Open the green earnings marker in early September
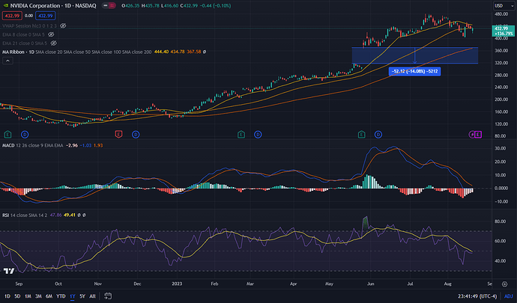The height and width of the screenshot is (303, 517). [7, 135]
